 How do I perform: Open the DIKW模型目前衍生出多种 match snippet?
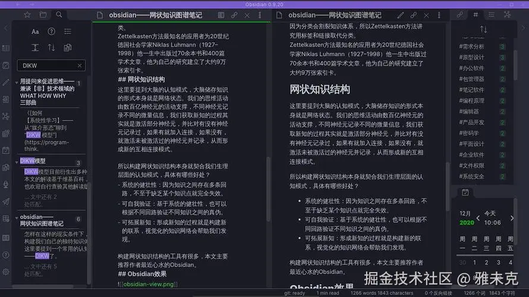pyautogui.click(x=55, y=179)
